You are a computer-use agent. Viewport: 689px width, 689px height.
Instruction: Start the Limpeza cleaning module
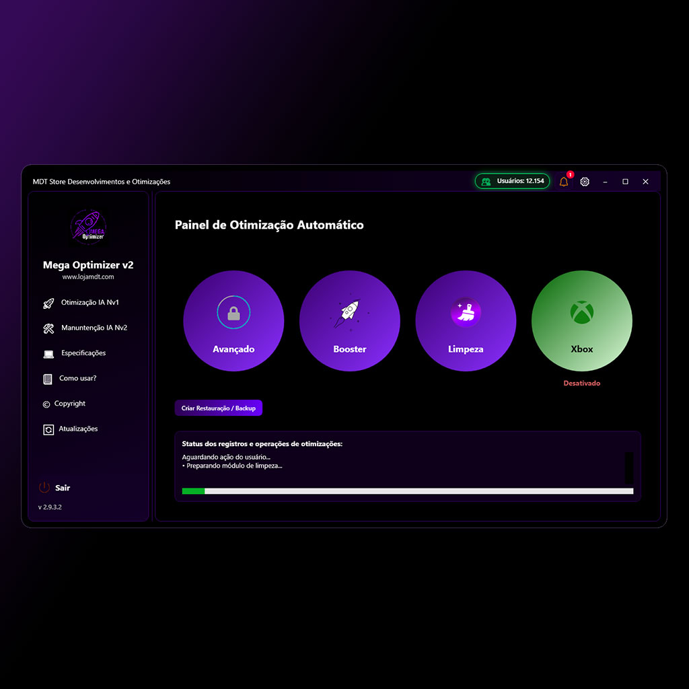point(466,321)
